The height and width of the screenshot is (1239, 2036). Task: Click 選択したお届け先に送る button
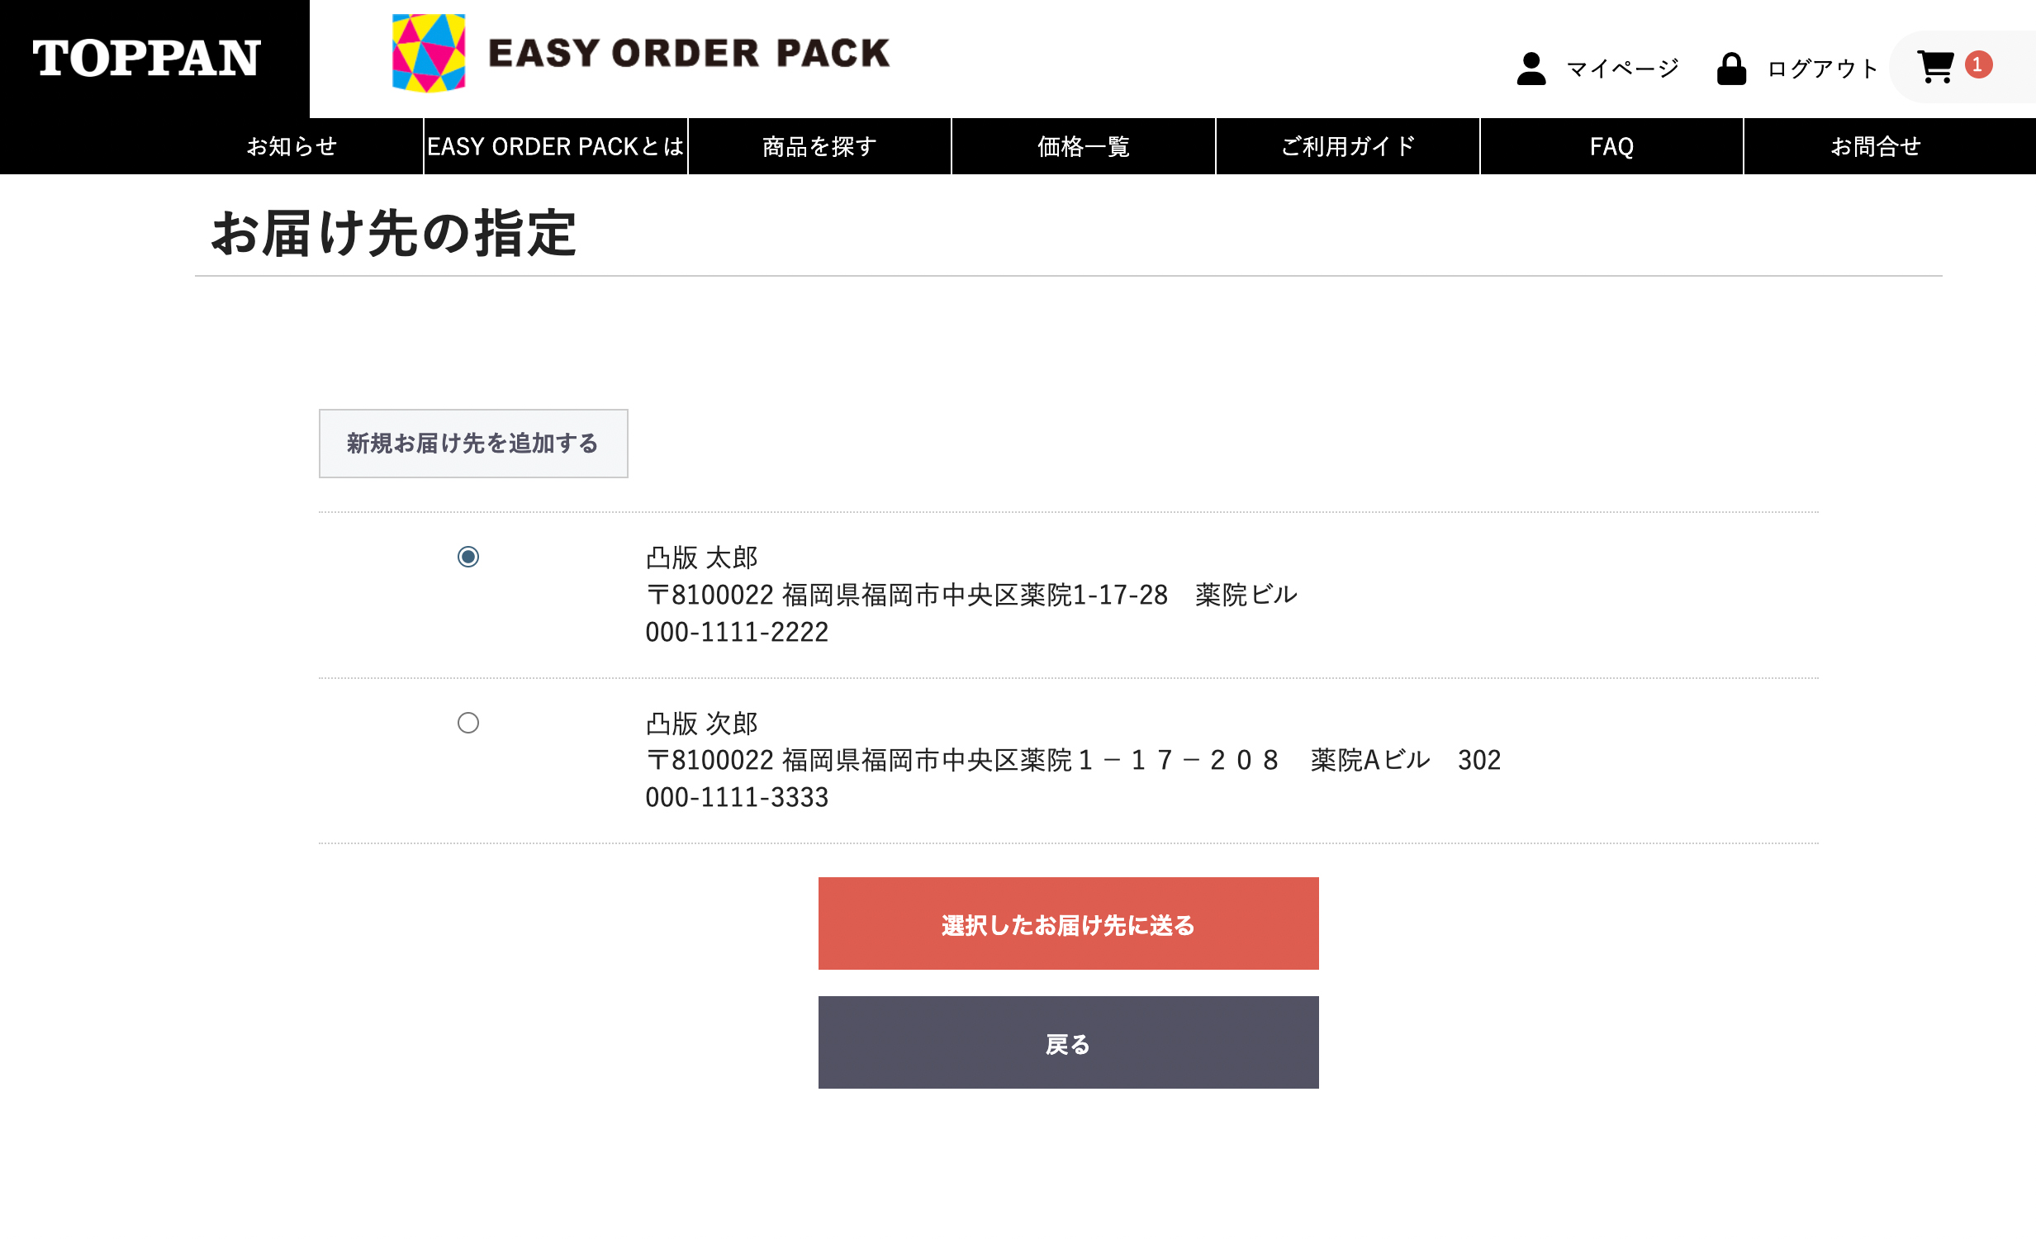1069,924
